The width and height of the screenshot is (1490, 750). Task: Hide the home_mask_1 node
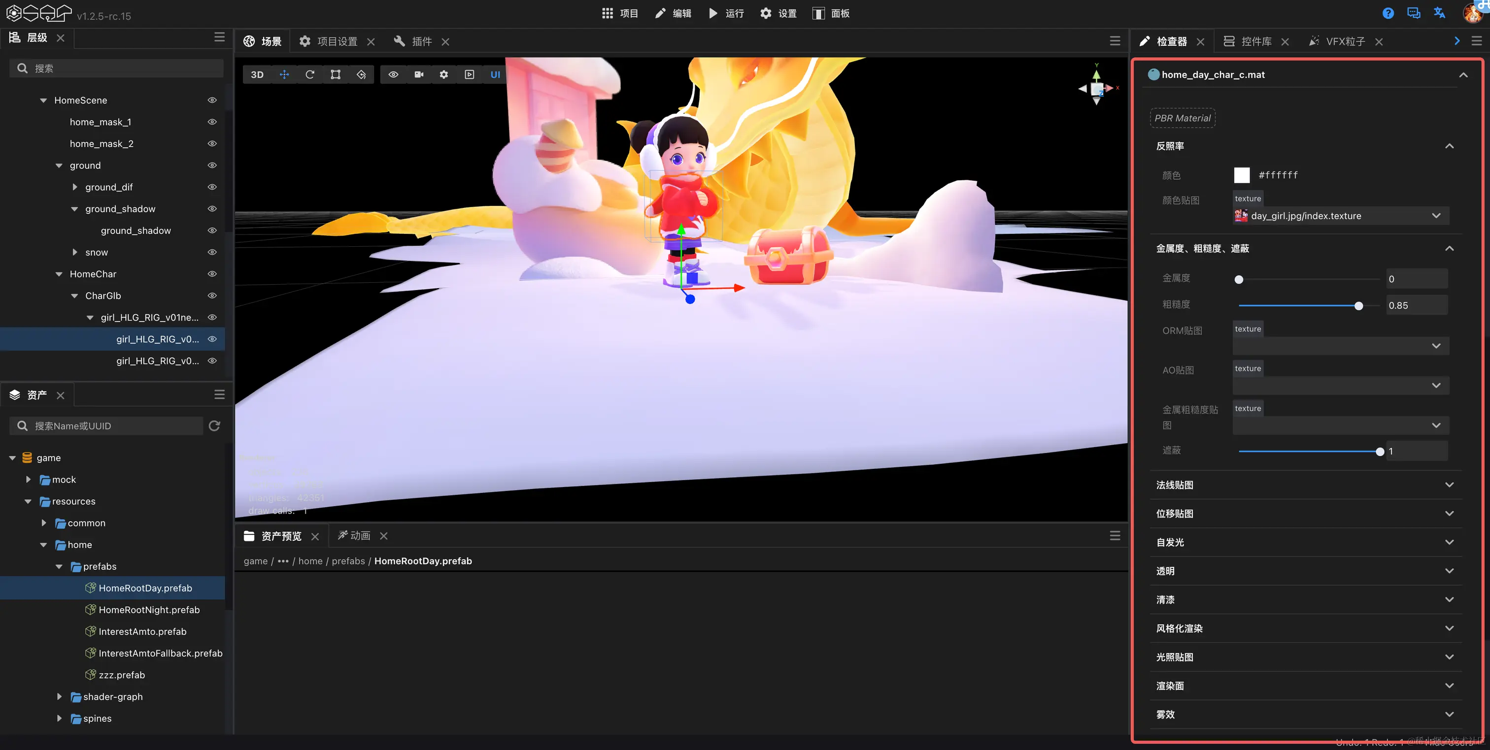[x=212, y=122]
